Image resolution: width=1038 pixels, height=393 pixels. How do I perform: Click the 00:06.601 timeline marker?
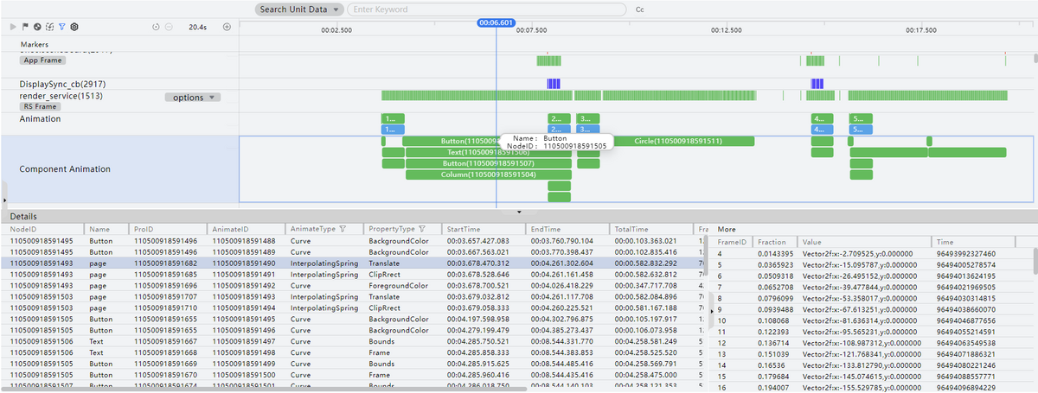497,22
